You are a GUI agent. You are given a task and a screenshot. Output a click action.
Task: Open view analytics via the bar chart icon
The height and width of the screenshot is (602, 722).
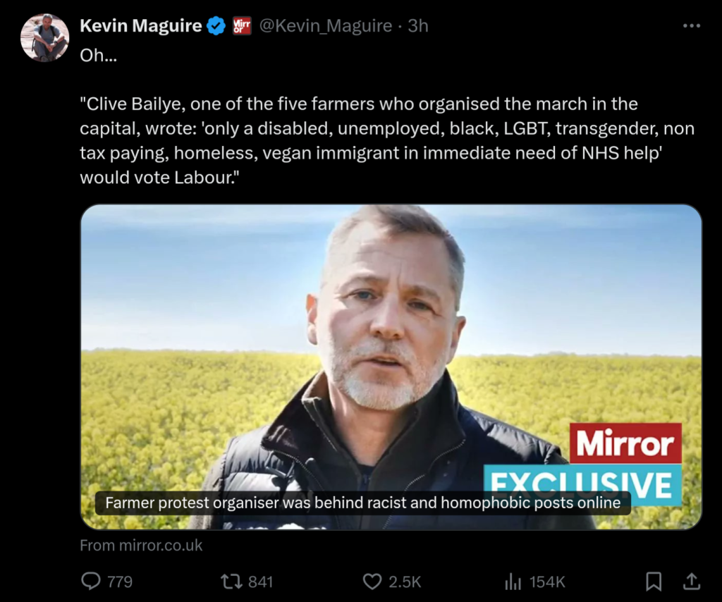pos(513,581)
